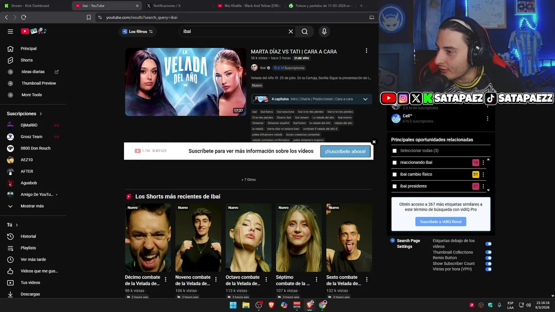Start voice search with microphone icon
This screenshot has height=312, width=555.
pyautogui.click(x=324, y=31)
